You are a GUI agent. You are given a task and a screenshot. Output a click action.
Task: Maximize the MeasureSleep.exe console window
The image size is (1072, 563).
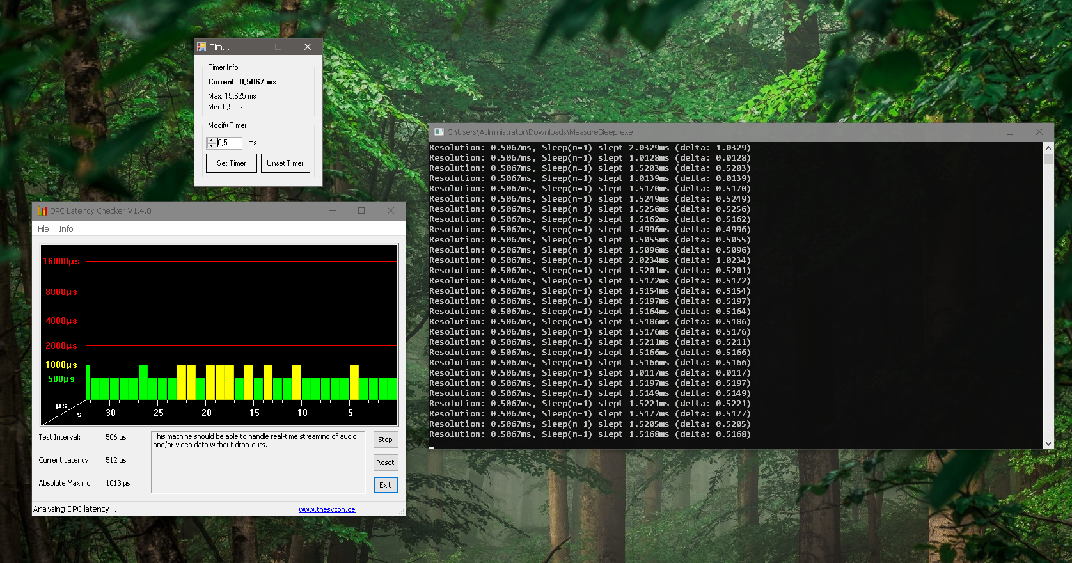[x=1010, y=132]
